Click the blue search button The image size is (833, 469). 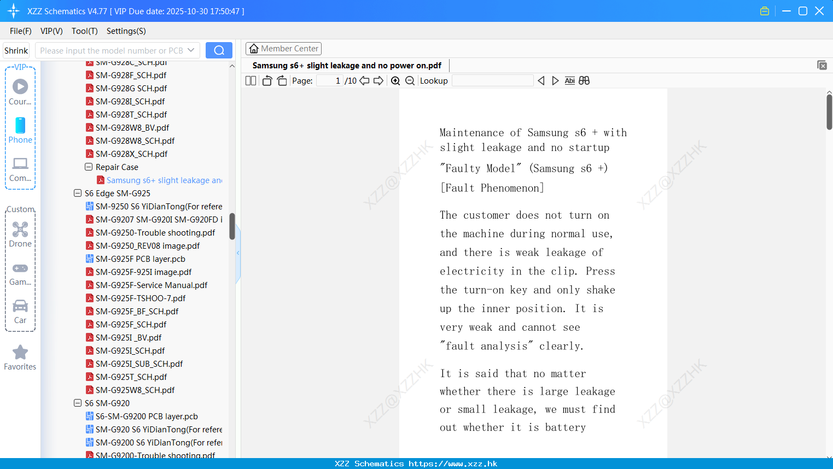(x=219, y=50)
